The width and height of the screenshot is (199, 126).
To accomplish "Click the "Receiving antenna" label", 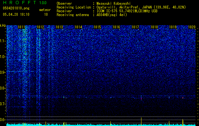I will (73, 15).
